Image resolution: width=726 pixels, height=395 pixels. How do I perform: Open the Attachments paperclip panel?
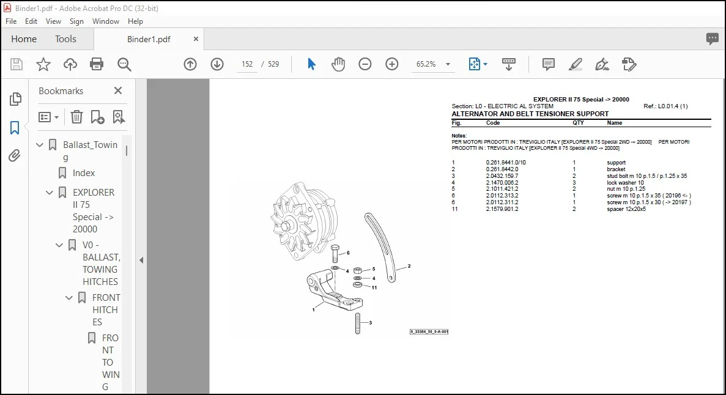click(x=14, y=155)
